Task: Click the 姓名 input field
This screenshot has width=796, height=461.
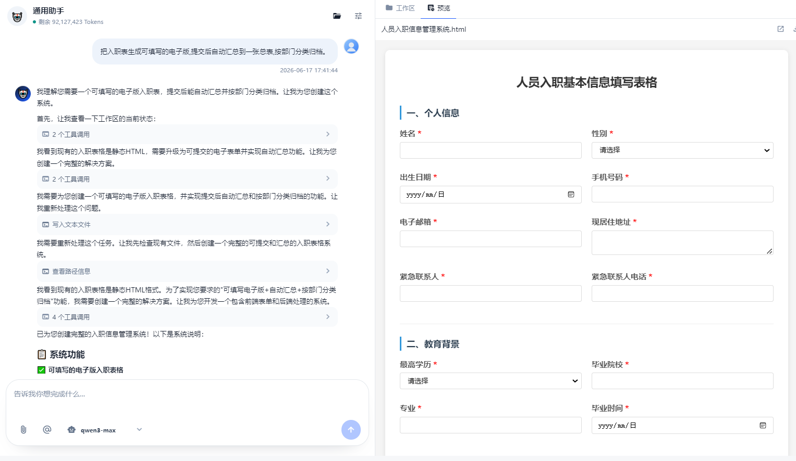Action: tap(491, 150)
